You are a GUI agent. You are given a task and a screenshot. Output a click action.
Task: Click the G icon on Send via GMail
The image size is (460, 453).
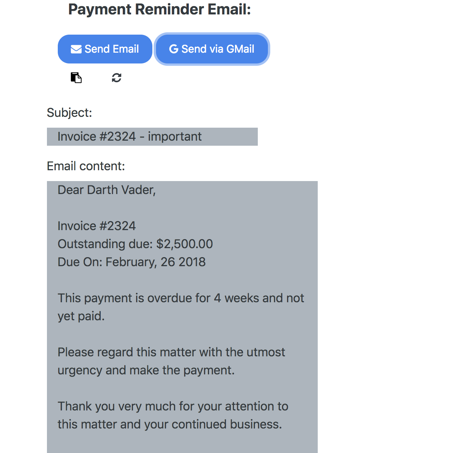point(174,49)
